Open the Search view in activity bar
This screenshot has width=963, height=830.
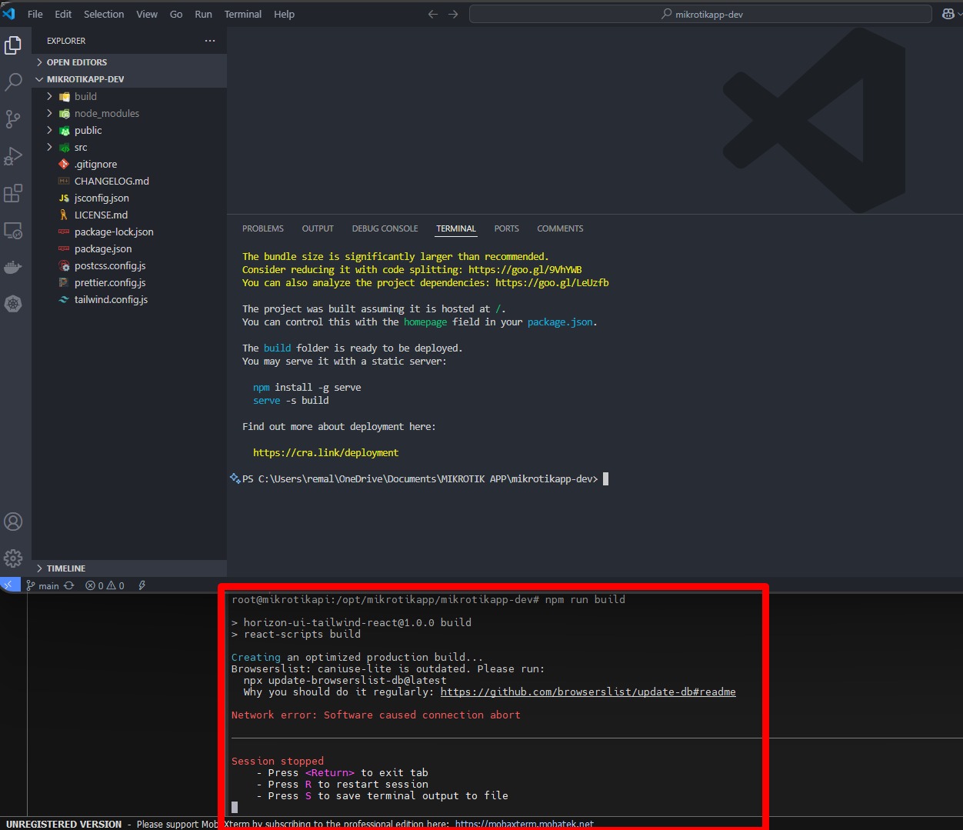click(13, 82)
